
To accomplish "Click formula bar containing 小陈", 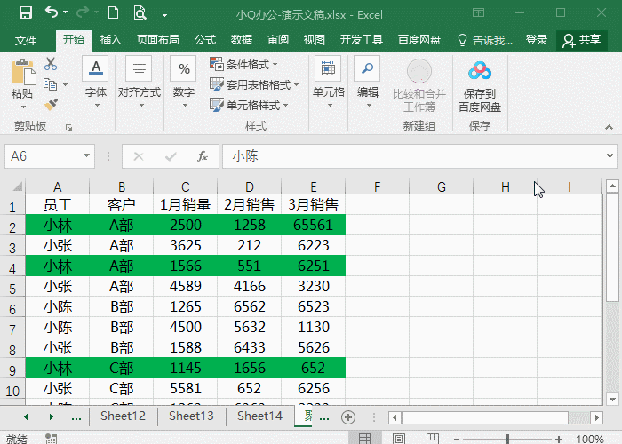I will click(412, 156).
